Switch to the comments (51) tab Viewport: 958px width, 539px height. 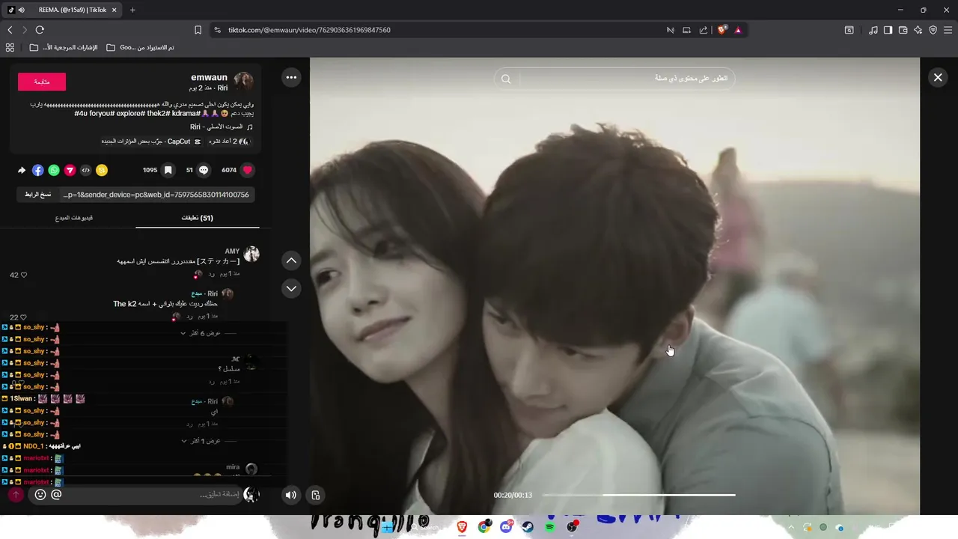[198, 218]
